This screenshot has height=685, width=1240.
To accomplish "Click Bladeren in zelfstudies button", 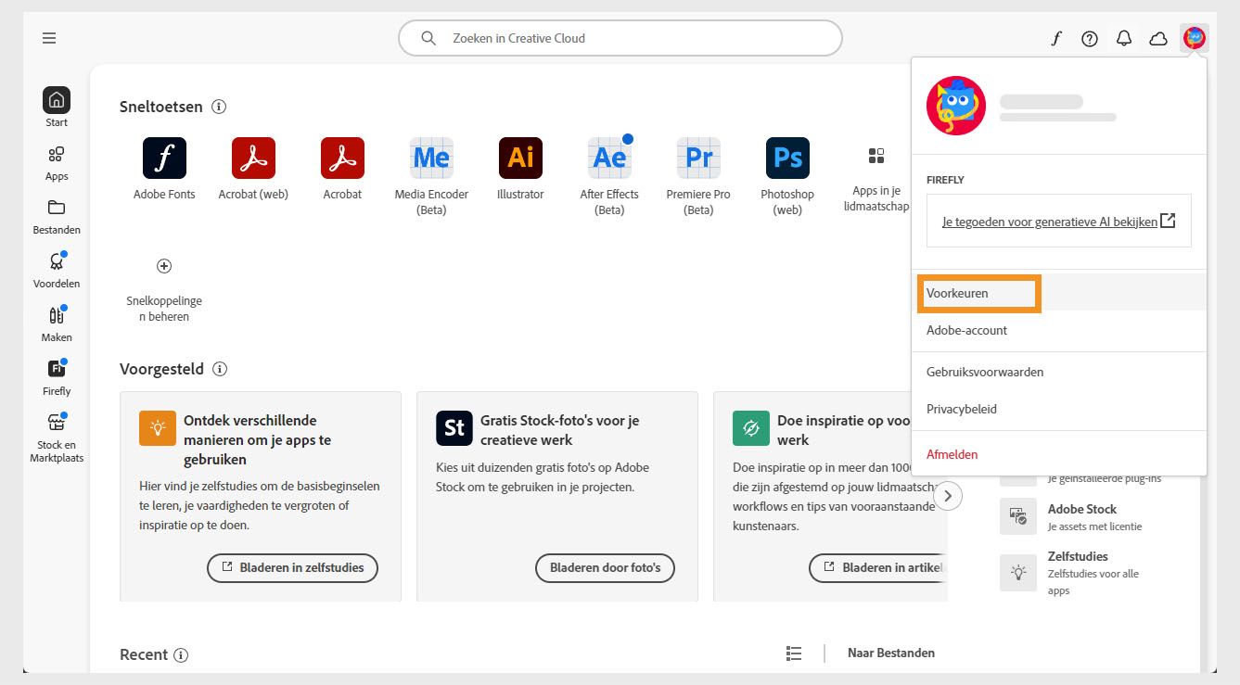I will pos(292,568).
